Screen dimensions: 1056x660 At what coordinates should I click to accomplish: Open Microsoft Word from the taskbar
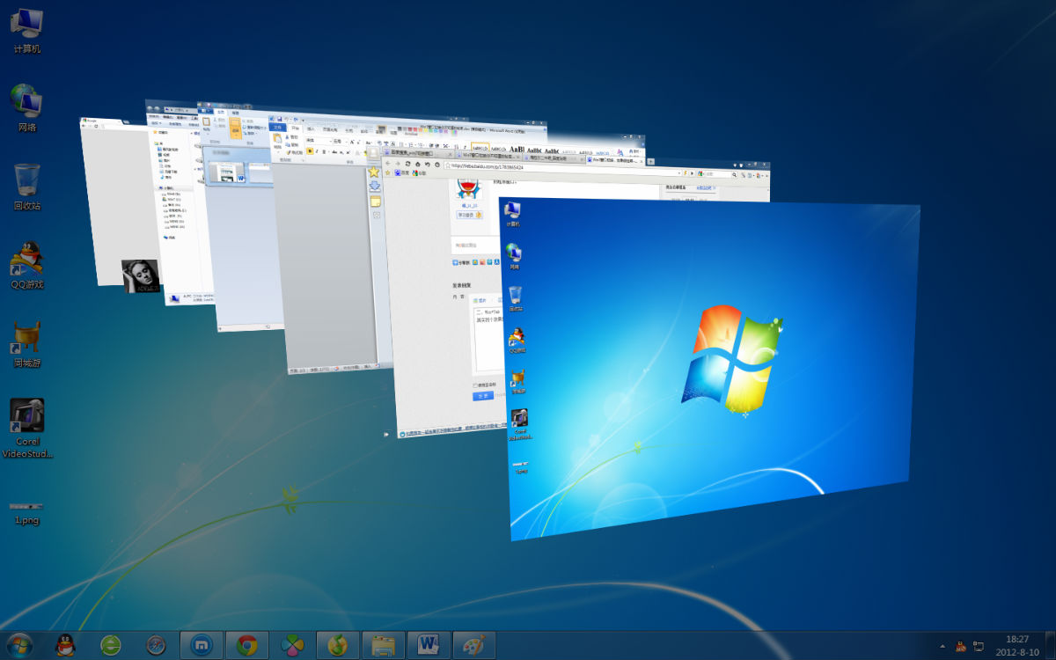tap(429, 645)
